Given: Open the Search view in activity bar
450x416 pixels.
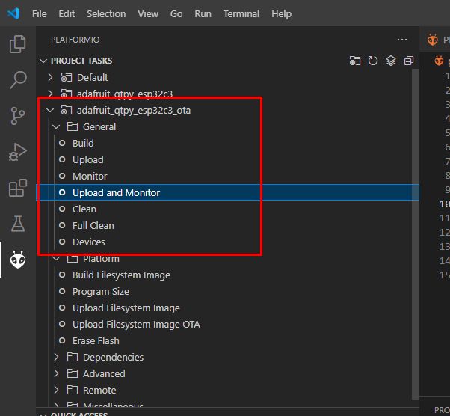Looking at the screenshot, I should click(18, 80).
